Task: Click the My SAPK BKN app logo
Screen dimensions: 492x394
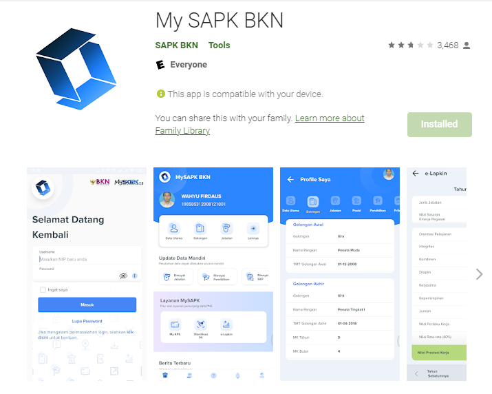Action: [x=76, y=69]
